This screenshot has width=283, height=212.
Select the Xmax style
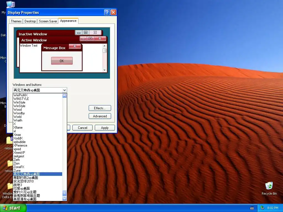(38, 135)
